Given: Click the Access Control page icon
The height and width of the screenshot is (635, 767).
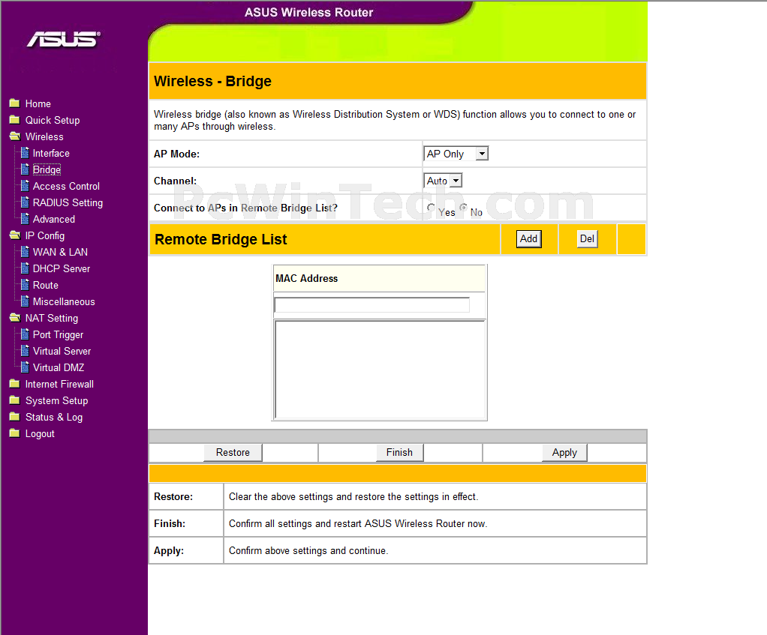Looking at the screenshot, I should [x=25, y=186].
